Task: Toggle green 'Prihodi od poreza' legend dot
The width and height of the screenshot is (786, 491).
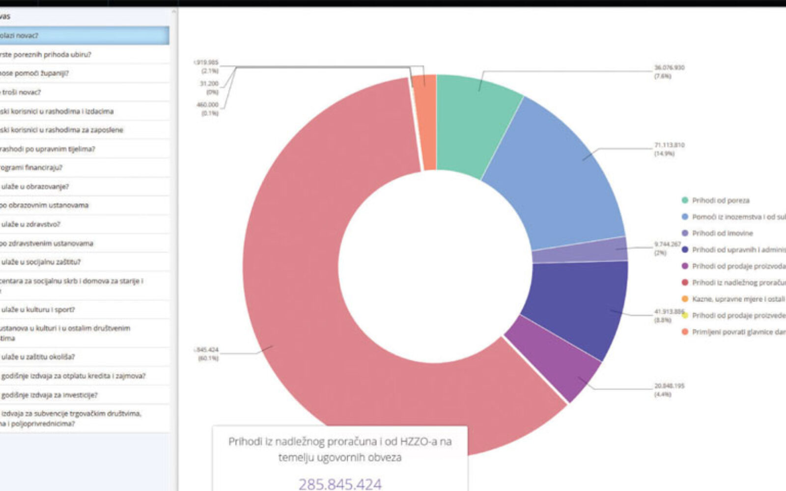Action: point(685,200)
